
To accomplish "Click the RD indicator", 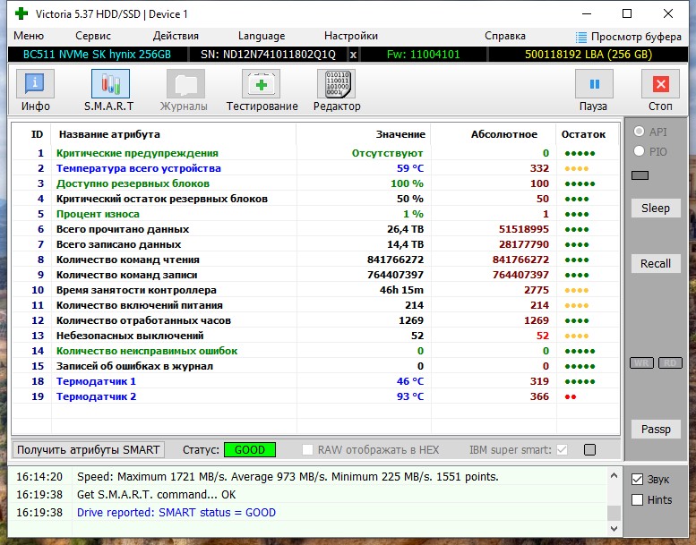I will [670, 362].
